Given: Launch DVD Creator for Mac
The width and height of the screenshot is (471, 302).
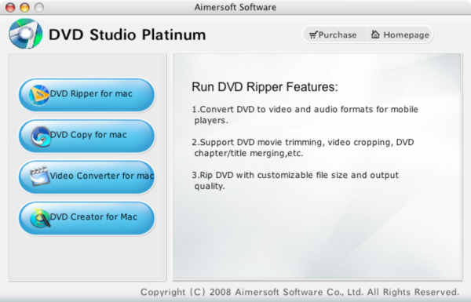Looking at the screenshot, I should coord(87,218).
